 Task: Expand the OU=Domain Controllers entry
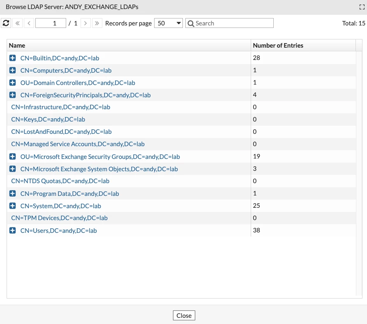[x=13, y=83]
